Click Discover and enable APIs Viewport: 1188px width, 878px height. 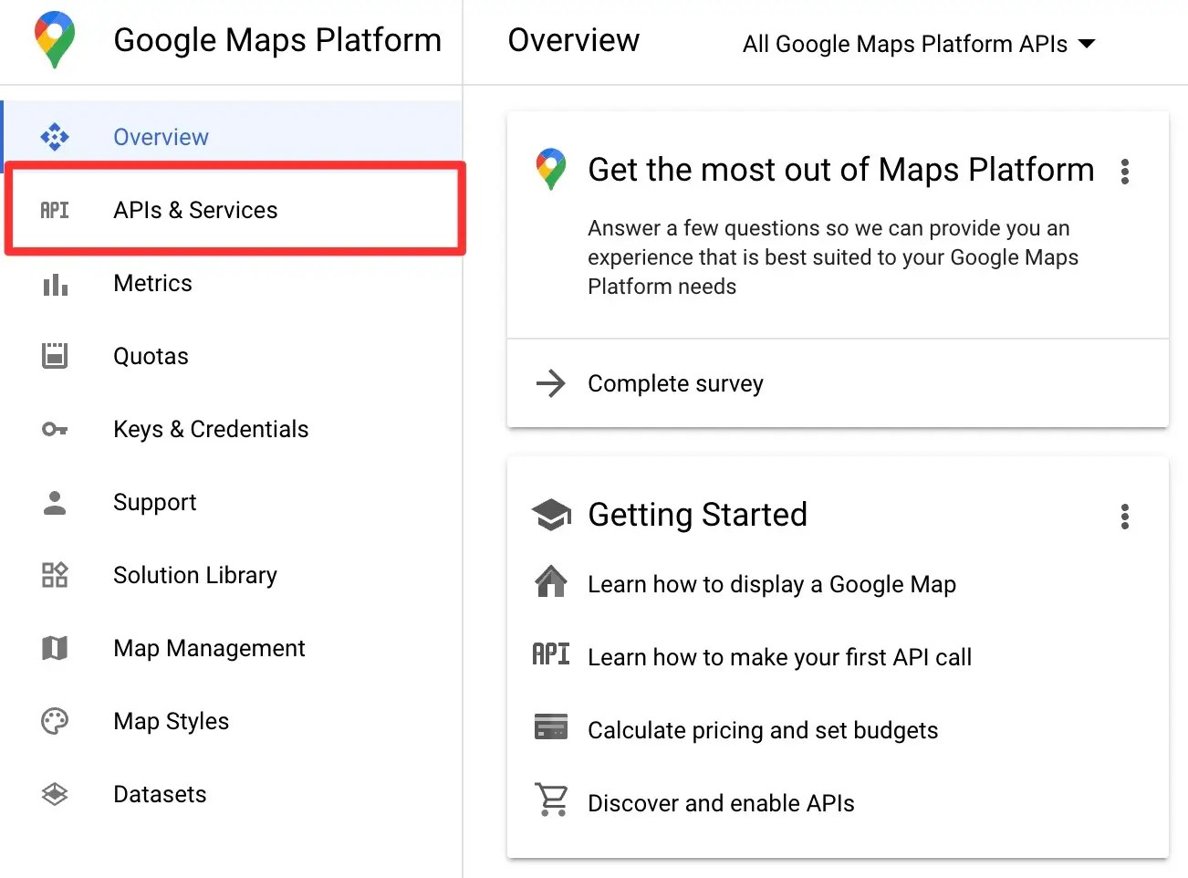tap(721, 803)
